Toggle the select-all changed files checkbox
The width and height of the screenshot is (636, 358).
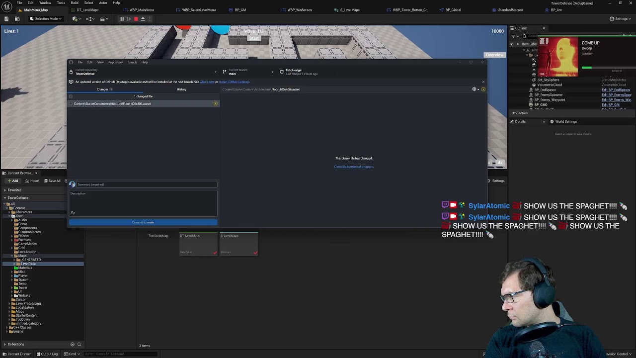(x=71, y=96)
